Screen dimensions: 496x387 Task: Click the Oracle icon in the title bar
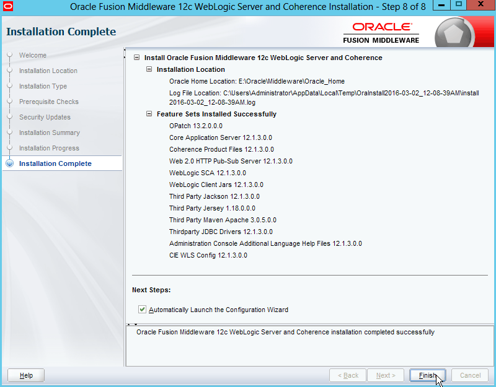click(x=8, y=8)
